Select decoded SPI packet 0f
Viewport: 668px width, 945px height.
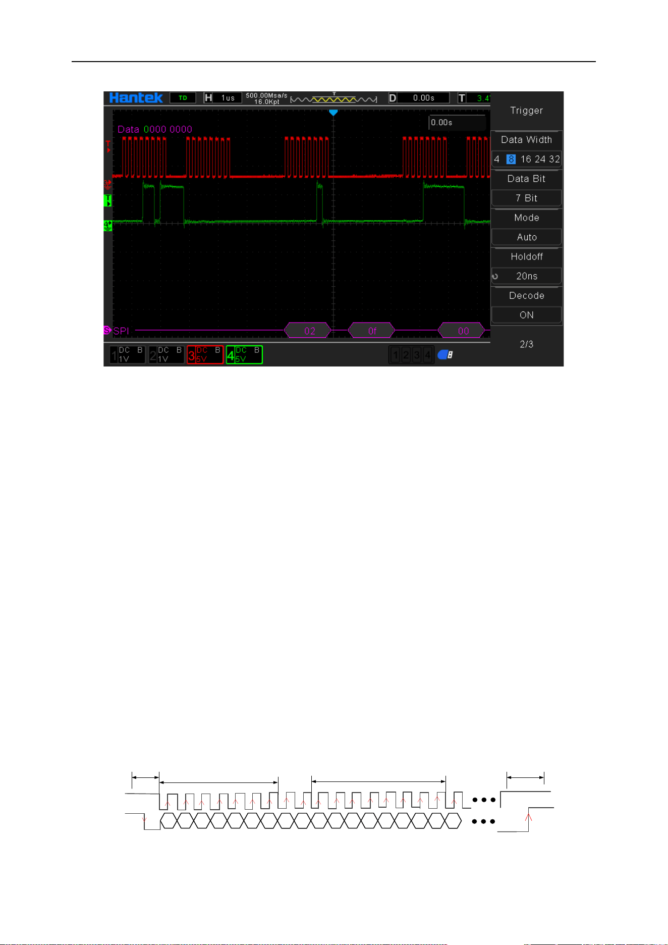372,331
